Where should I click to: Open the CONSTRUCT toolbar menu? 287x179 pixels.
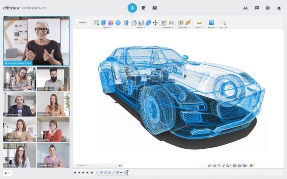(x=184, y=28)
